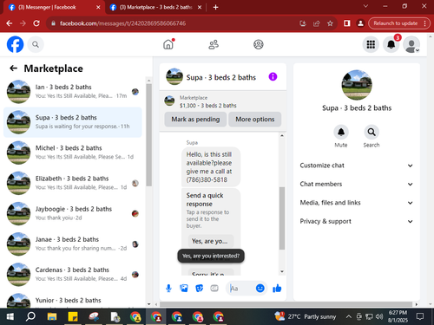Open the account profile avatar menu
The height and width of the screenshot is (325, 434).
pos(411,44)
